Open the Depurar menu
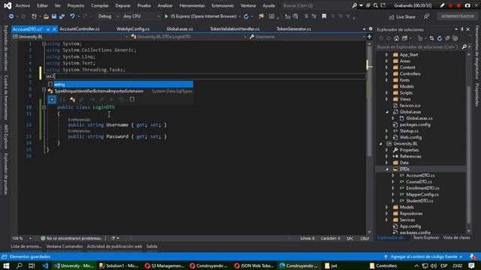The image size is (481, 270). pyautogui.click(x=123, y=5)
